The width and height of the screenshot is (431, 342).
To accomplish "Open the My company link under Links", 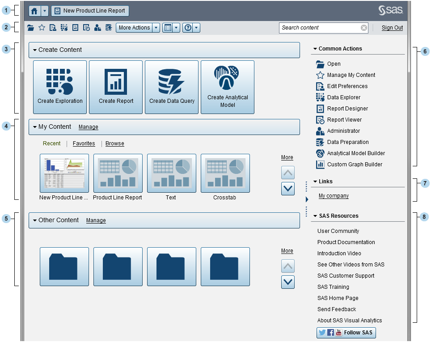I will click(334, 195).
